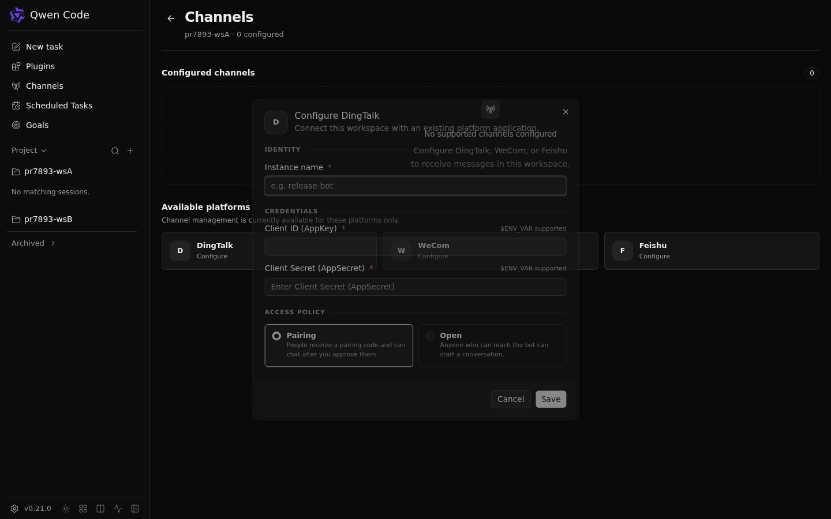Select the Pairing access policy
The image size is (831, 519).
tap(339, 345)
